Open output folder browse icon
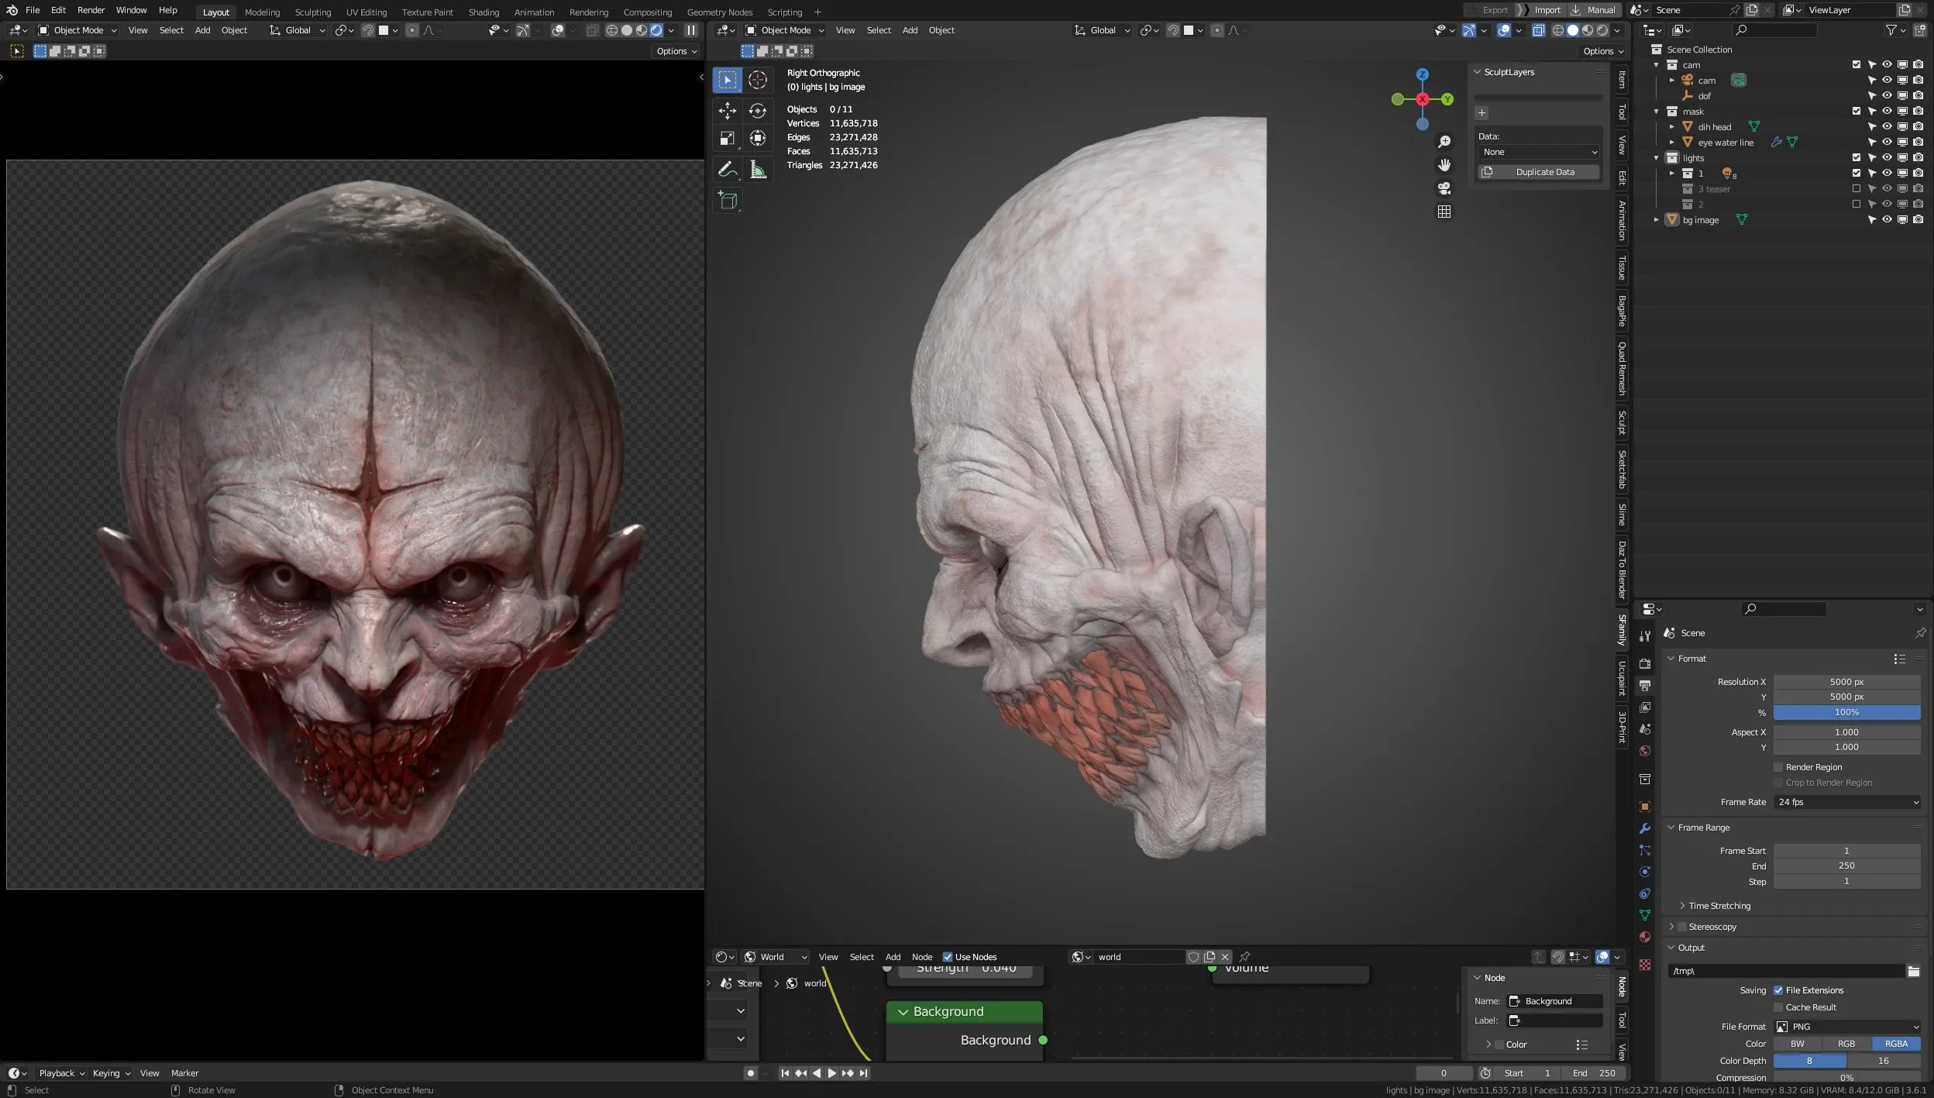This screenshot has height=1098, width=1934. [x=1913, y=971]
